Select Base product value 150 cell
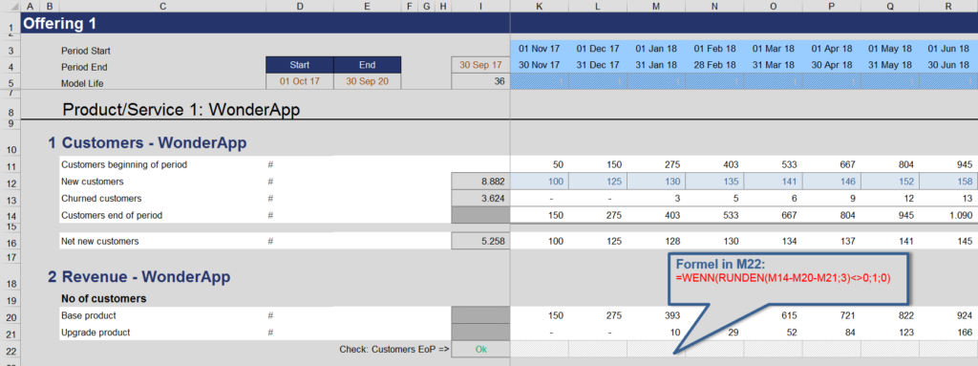Image resolution: width=978 pixels, height=366 pixels. pyautogui.click(x=540, y=315)
